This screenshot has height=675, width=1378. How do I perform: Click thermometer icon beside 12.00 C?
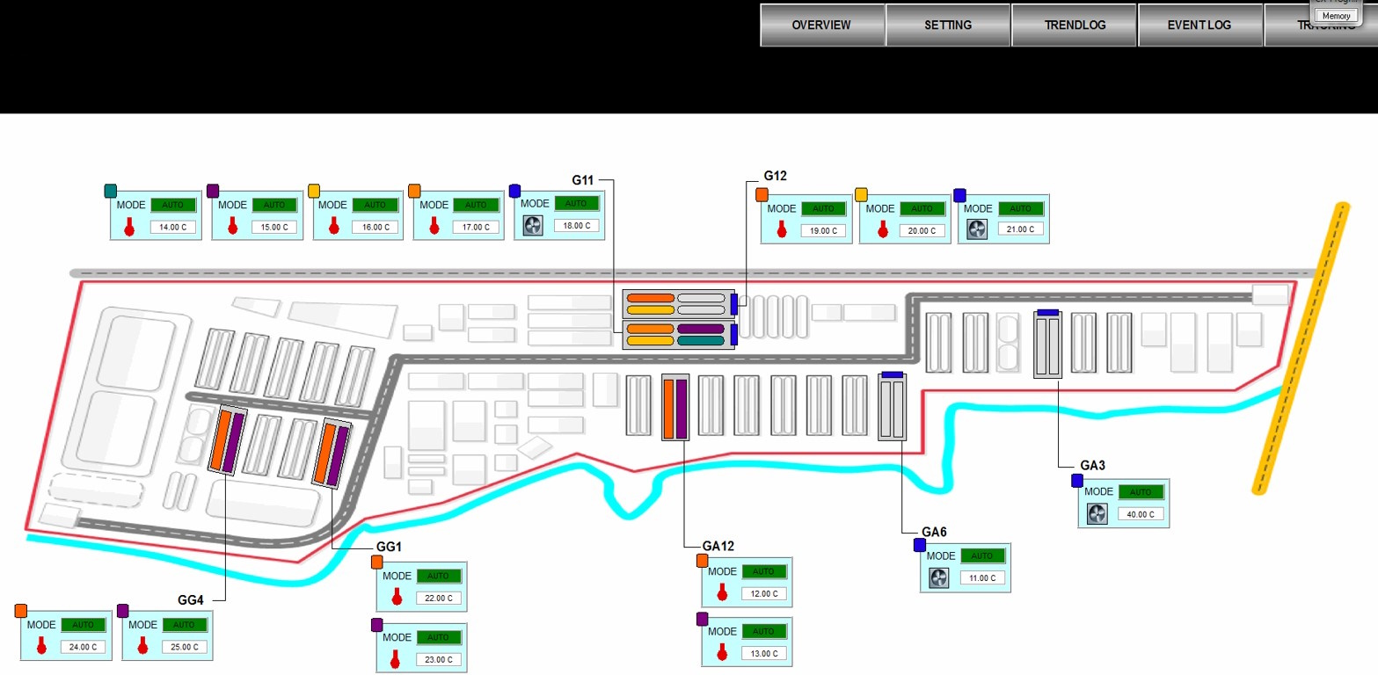[723, 593]
